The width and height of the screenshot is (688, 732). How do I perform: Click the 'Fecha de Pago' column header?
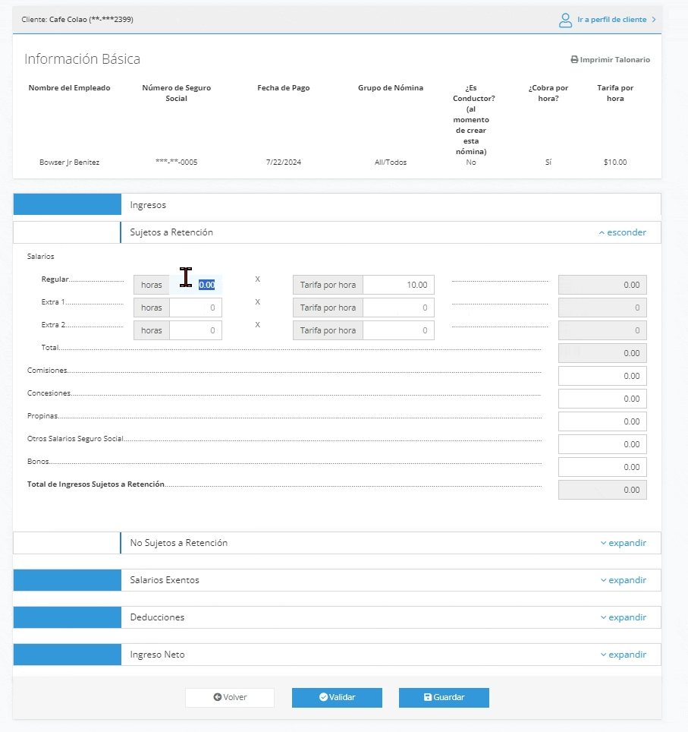tap(284, 88)
